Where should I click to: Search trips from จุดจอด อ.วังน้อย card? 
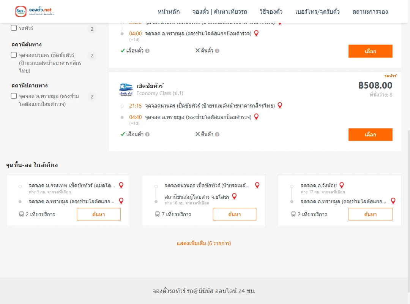(x=370, y=214)
